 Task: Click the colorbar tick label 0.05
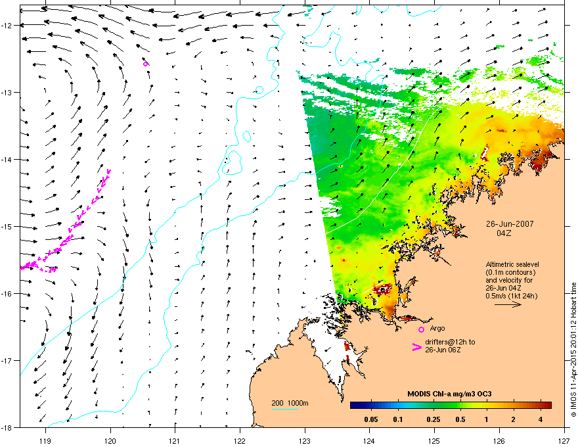(371, 419)
